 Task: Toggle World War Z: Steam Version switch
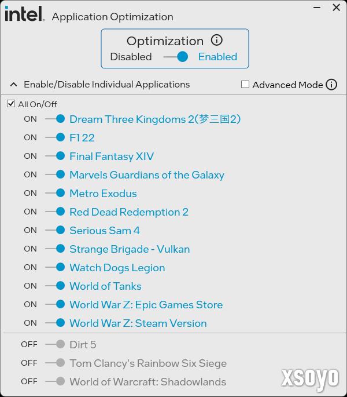click(55, 323)
